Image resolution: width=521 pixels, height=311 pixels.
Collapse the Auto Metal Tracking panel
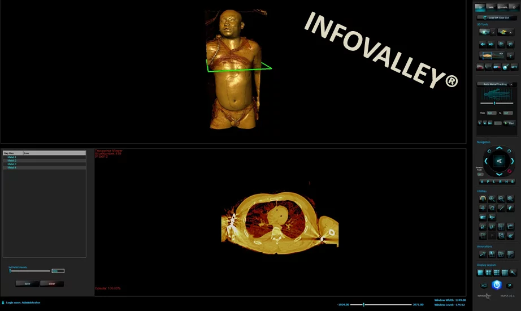511,84
